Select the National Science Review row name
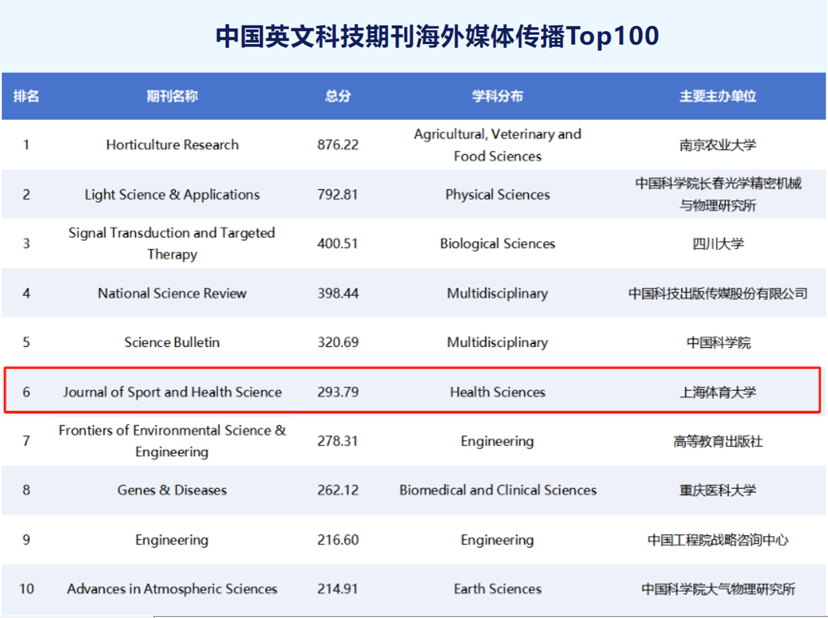828x618 pixels. 172,293
